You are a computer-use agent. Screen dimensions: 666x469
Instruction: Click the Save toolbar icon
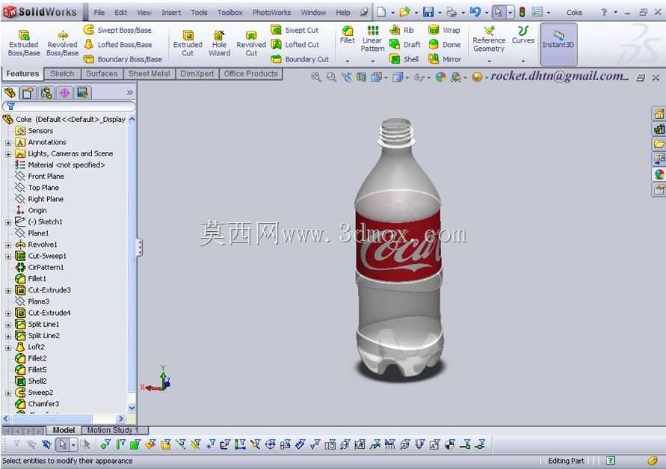(428, 12)
